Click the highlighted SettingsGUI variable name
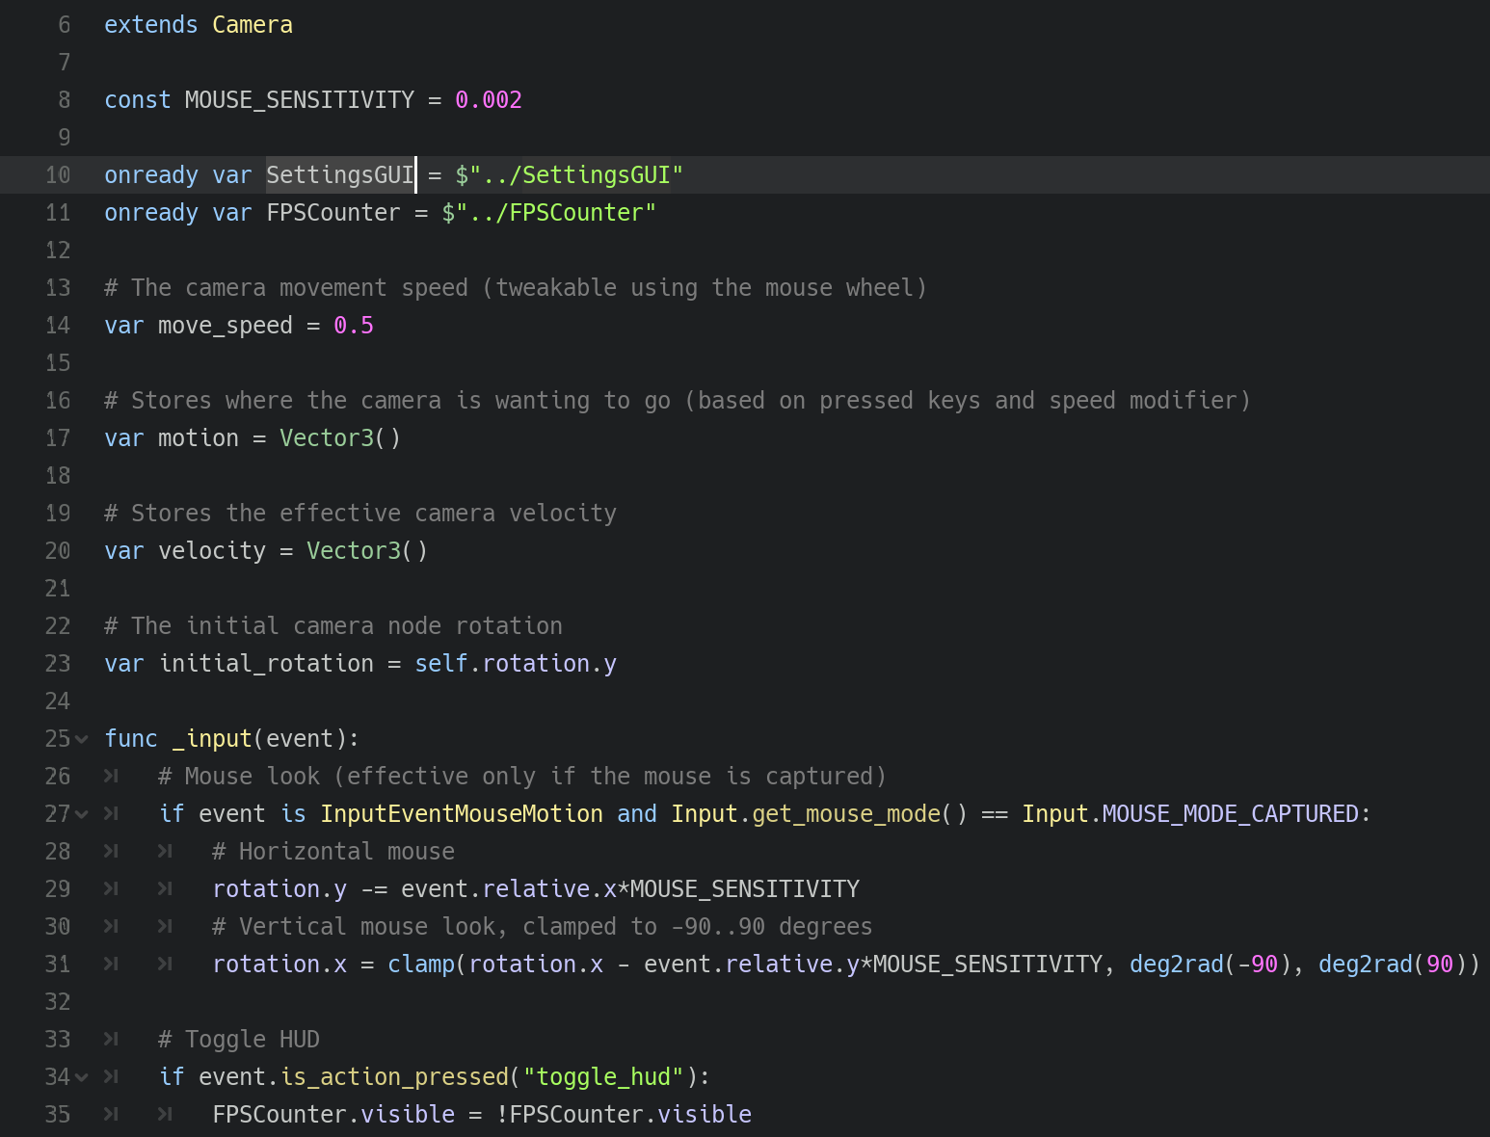Viewport: 1490px width, 1137px height. [340, 175]
